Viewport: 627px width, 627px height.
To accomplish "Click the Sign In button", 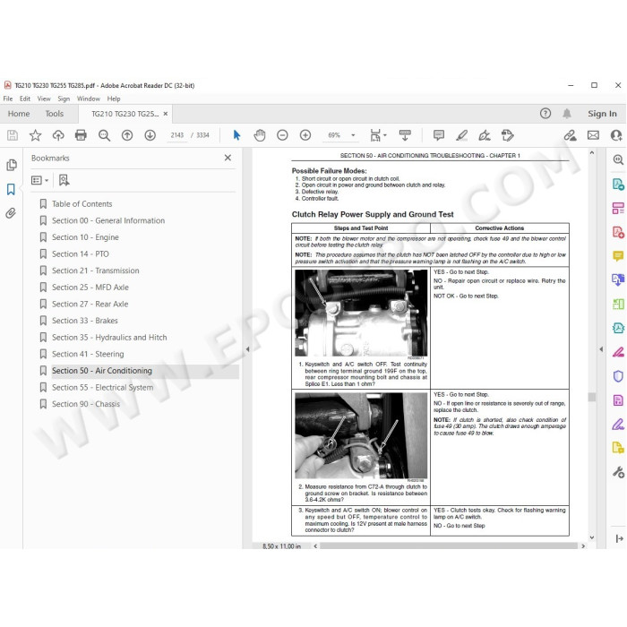I will [x=602, y=114].
